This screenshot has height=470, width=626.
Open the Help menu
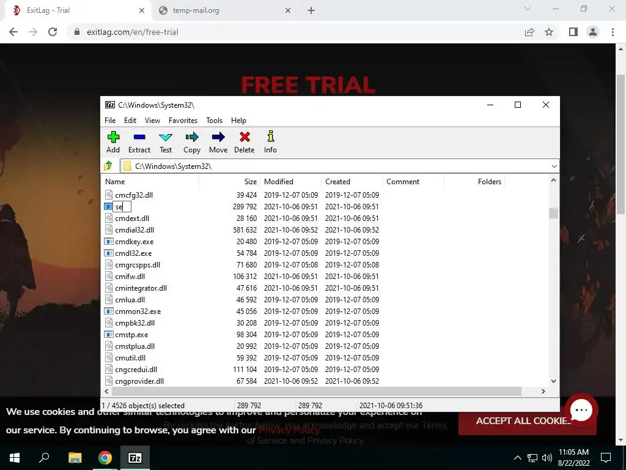(239, 121)
